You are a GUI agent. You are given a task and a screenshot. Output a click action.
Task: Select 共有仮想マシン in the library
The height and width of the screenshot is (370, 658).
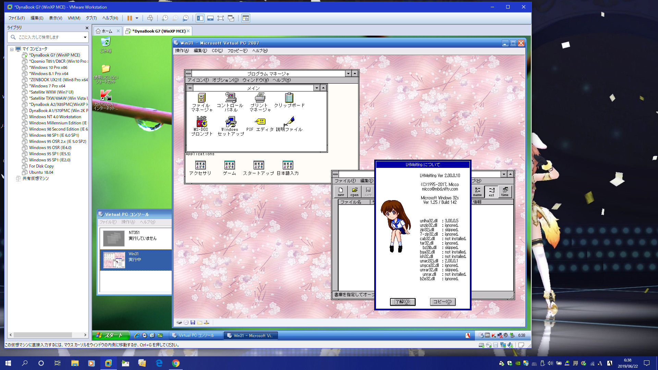tap(35, 178)
